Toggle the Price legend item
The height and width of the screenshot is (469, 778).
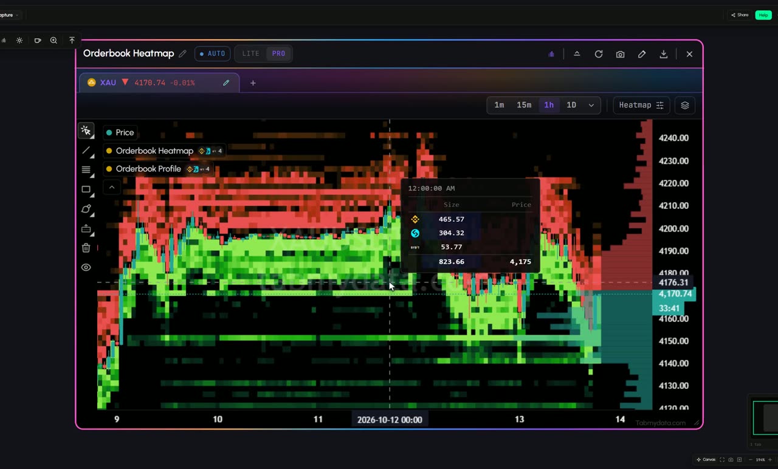click(120, 132)
